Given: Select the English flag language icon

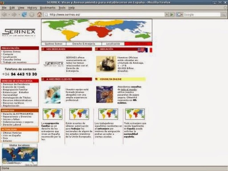Looking at the screenshot, I should pos(141,50).
